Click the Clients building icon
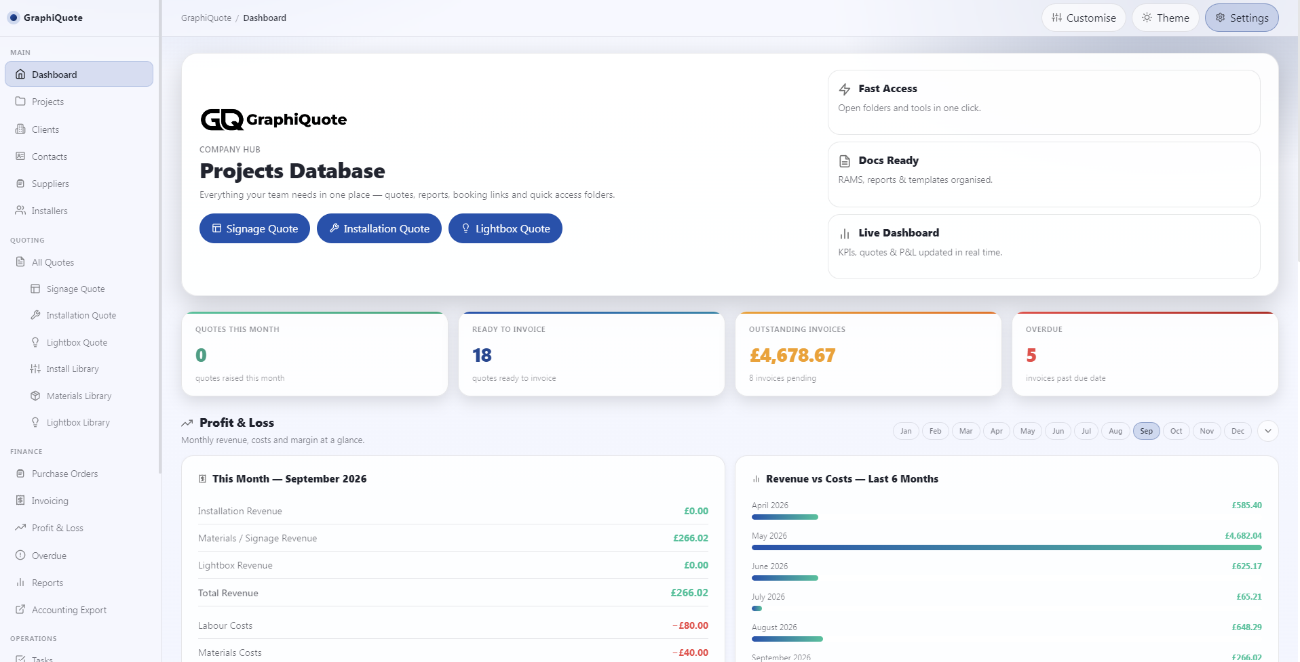This screenshot has width=1300, height=662. tap(20, 129)
